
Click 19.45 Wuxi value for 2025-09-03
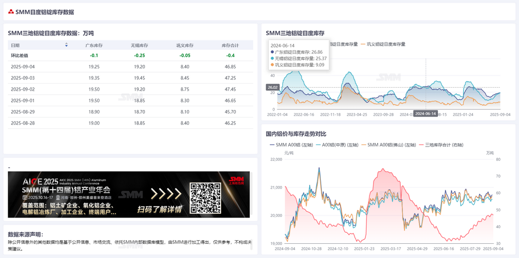tap(139, 78)
